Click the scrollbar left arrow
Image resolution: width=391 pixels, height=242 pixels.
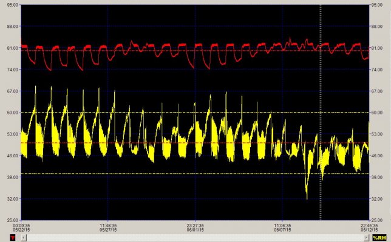[23, 238]
